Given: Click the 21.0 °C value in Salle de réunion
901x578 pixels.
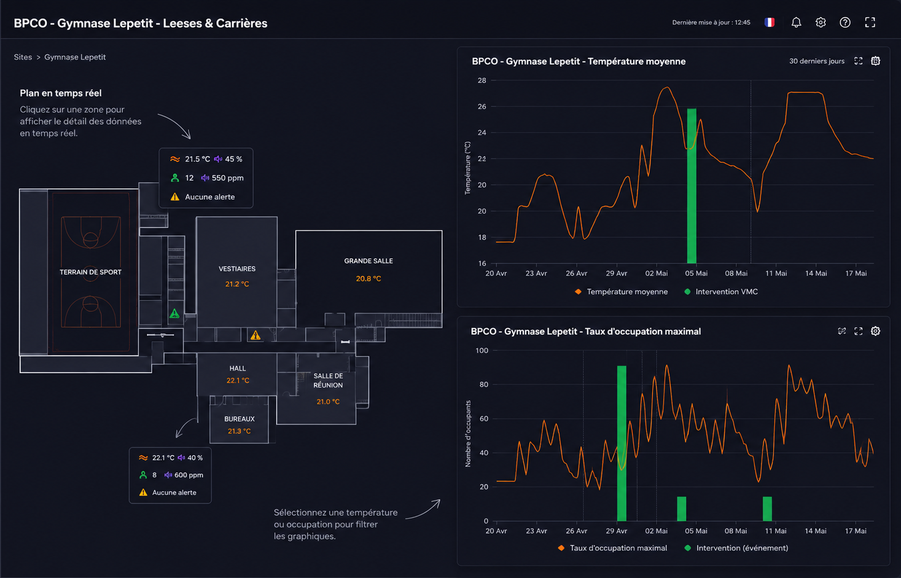Looking at the screenshot, I should (328, 402).
